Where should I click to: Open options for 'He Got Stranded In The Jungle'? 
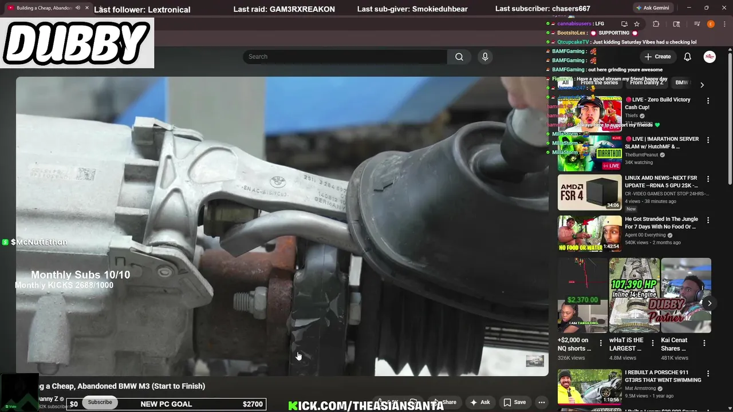[708, 220]
